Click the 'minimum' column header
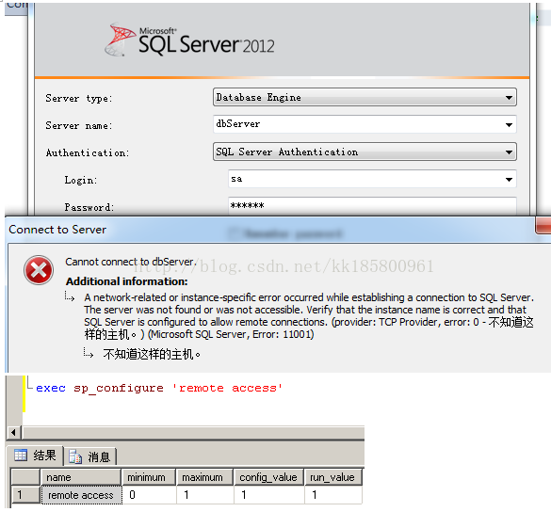 (148, 477)
